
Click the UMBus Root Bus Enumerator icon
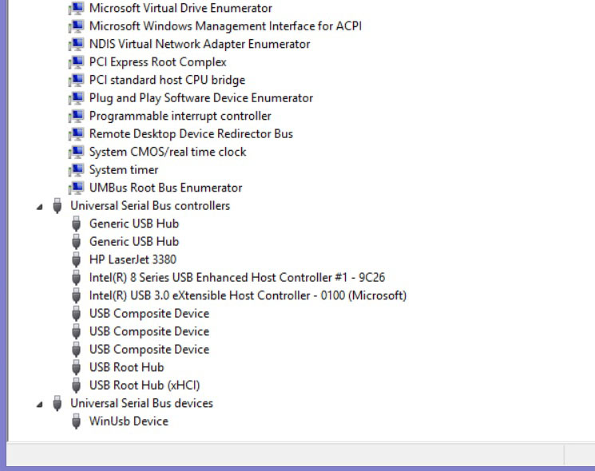click(77, 188)
